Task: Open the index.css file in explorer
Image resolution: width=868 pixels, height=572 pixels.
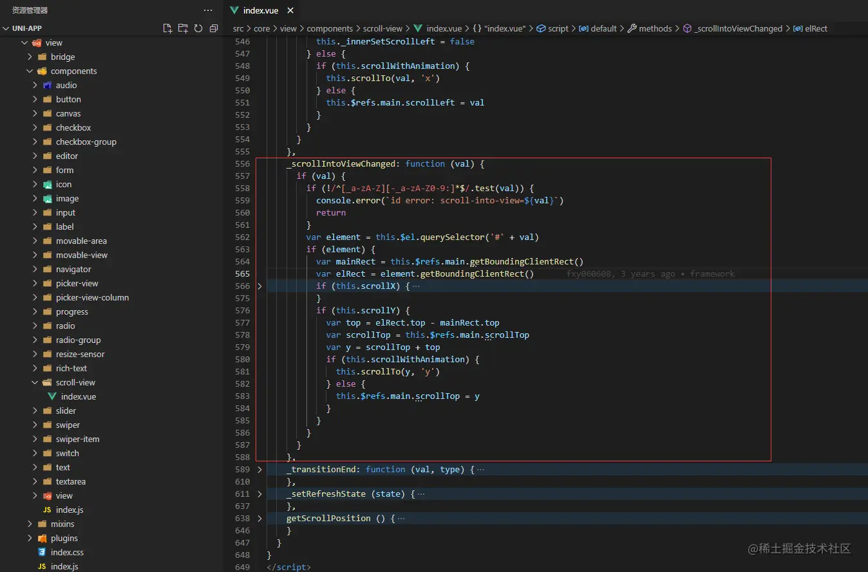Action: pyautogui.click(x=67, y=552)
